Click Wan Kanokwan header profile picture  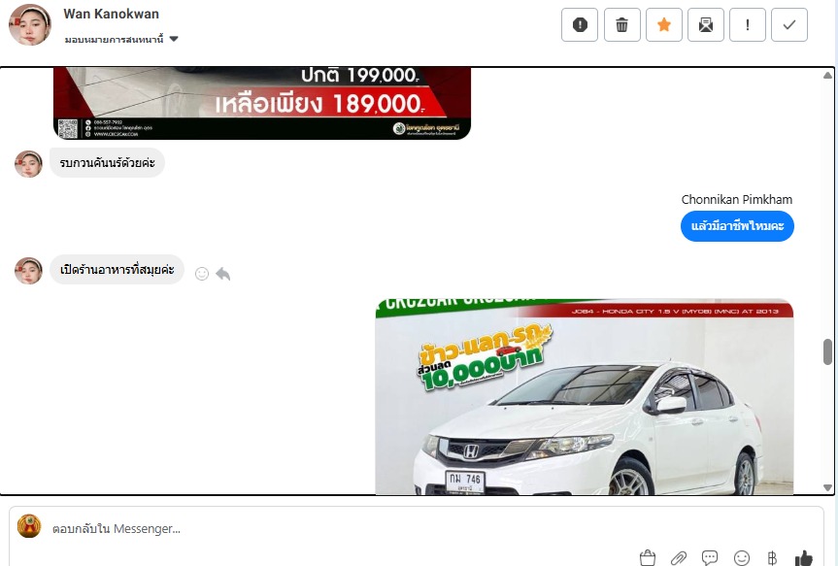tap(30, 24)
